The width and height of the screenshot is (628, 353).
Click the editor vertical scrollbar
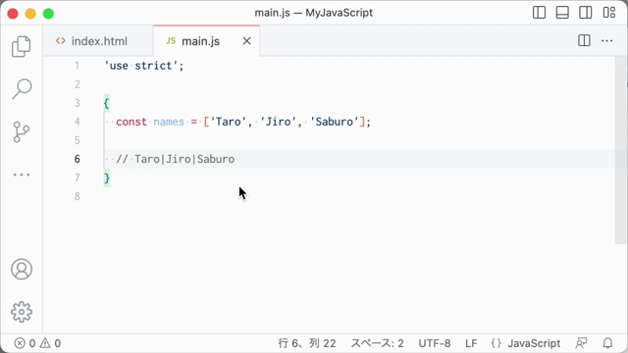coord(621,150)
